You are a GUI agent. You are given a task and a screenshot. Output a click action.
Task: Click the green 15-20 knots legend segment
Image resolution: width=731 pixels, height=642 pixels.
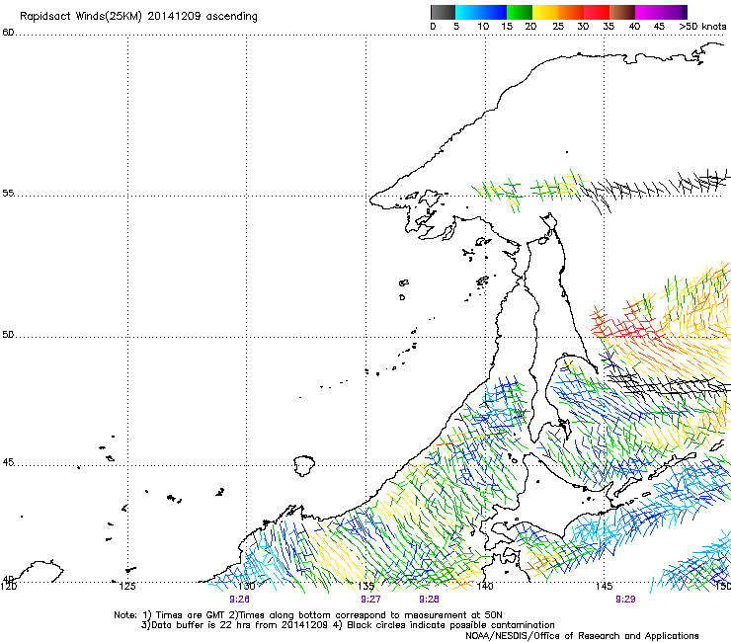point(520,12)
